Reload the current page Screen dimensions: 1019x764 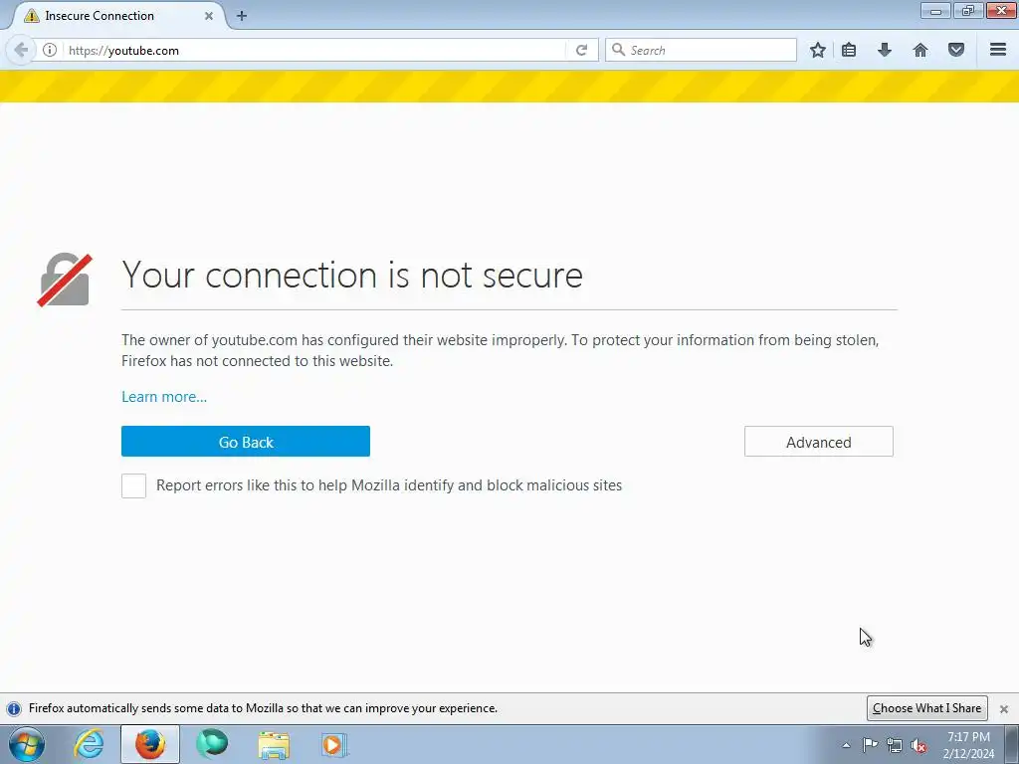581,50
